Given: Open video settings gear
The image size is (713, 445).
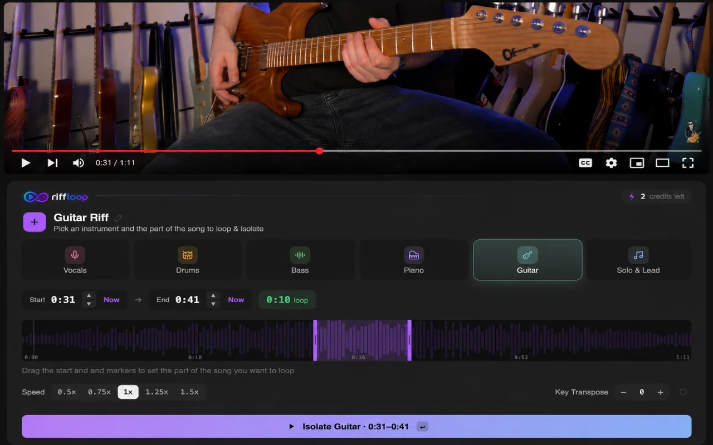Looking at the screenshot, I should click(611, 163).
